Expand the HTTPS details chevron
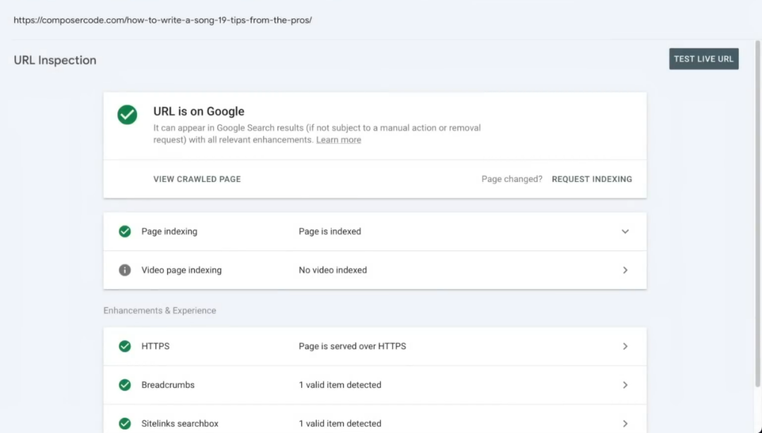 click(625, 346)
